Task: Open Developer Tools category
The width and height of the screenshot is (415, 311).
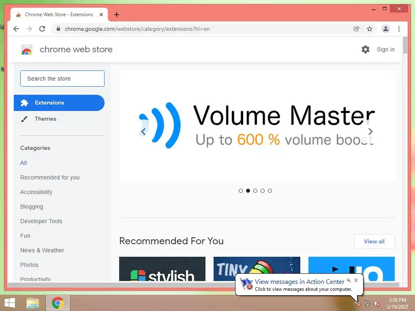Action: point(41,221)
